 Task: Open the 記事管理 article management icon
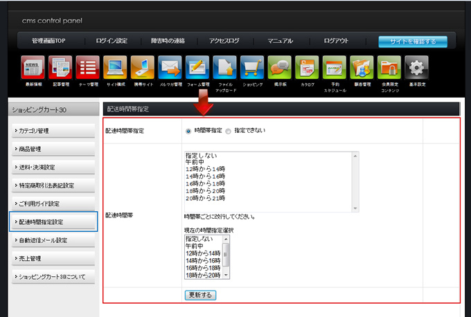click(60, 68)
